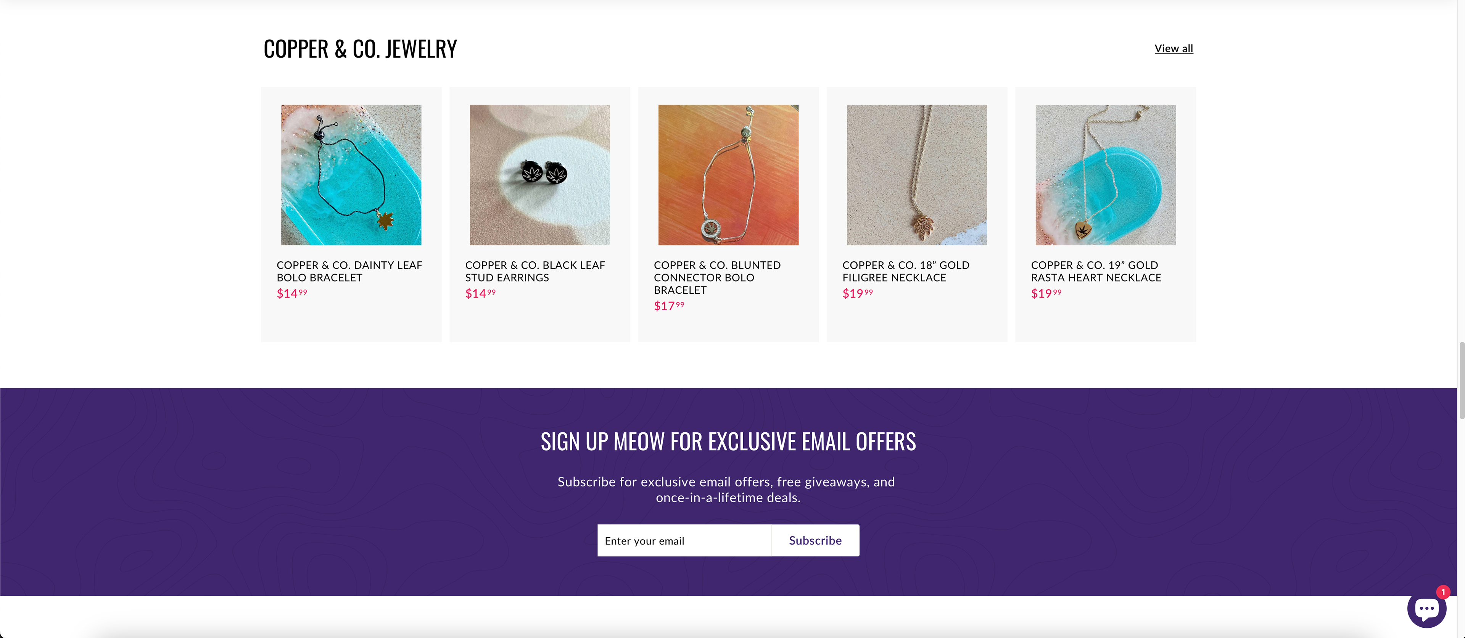
Task: Click the Dainty Leaf Bolo Bracelet title
Action: 349,271
